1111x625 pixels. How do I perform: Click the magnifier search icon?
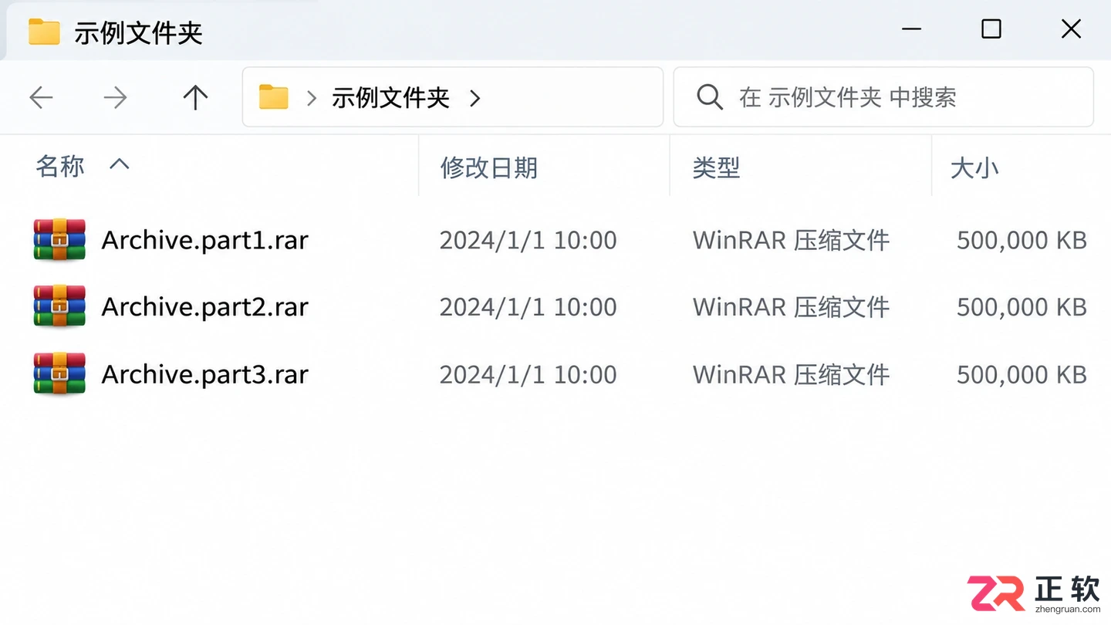709,97
